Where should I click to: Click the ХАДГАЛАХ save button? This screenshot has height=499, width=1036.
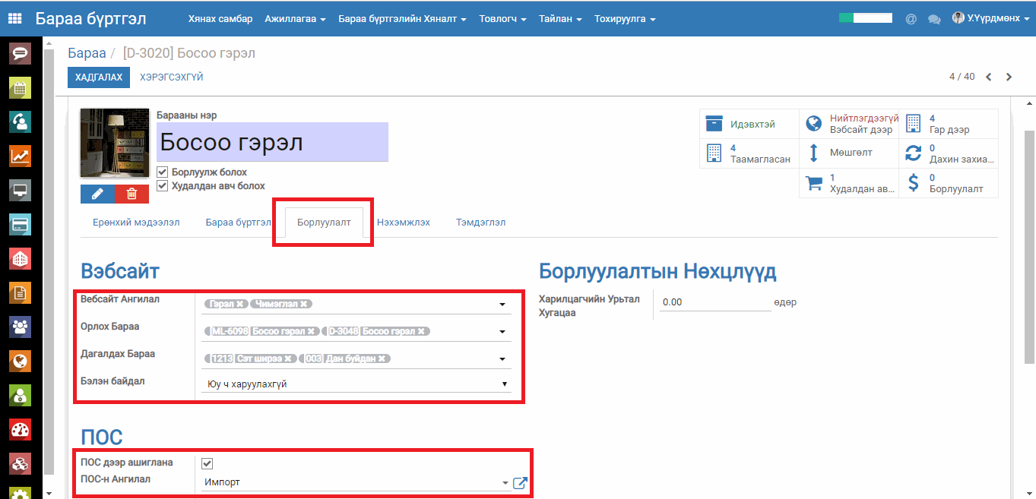pyautogui.click(x=99, y=77)
